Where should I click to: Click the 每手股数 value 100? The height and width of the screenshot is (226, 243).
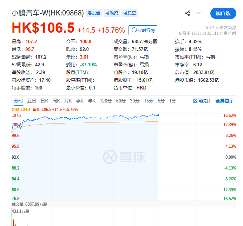38,88
